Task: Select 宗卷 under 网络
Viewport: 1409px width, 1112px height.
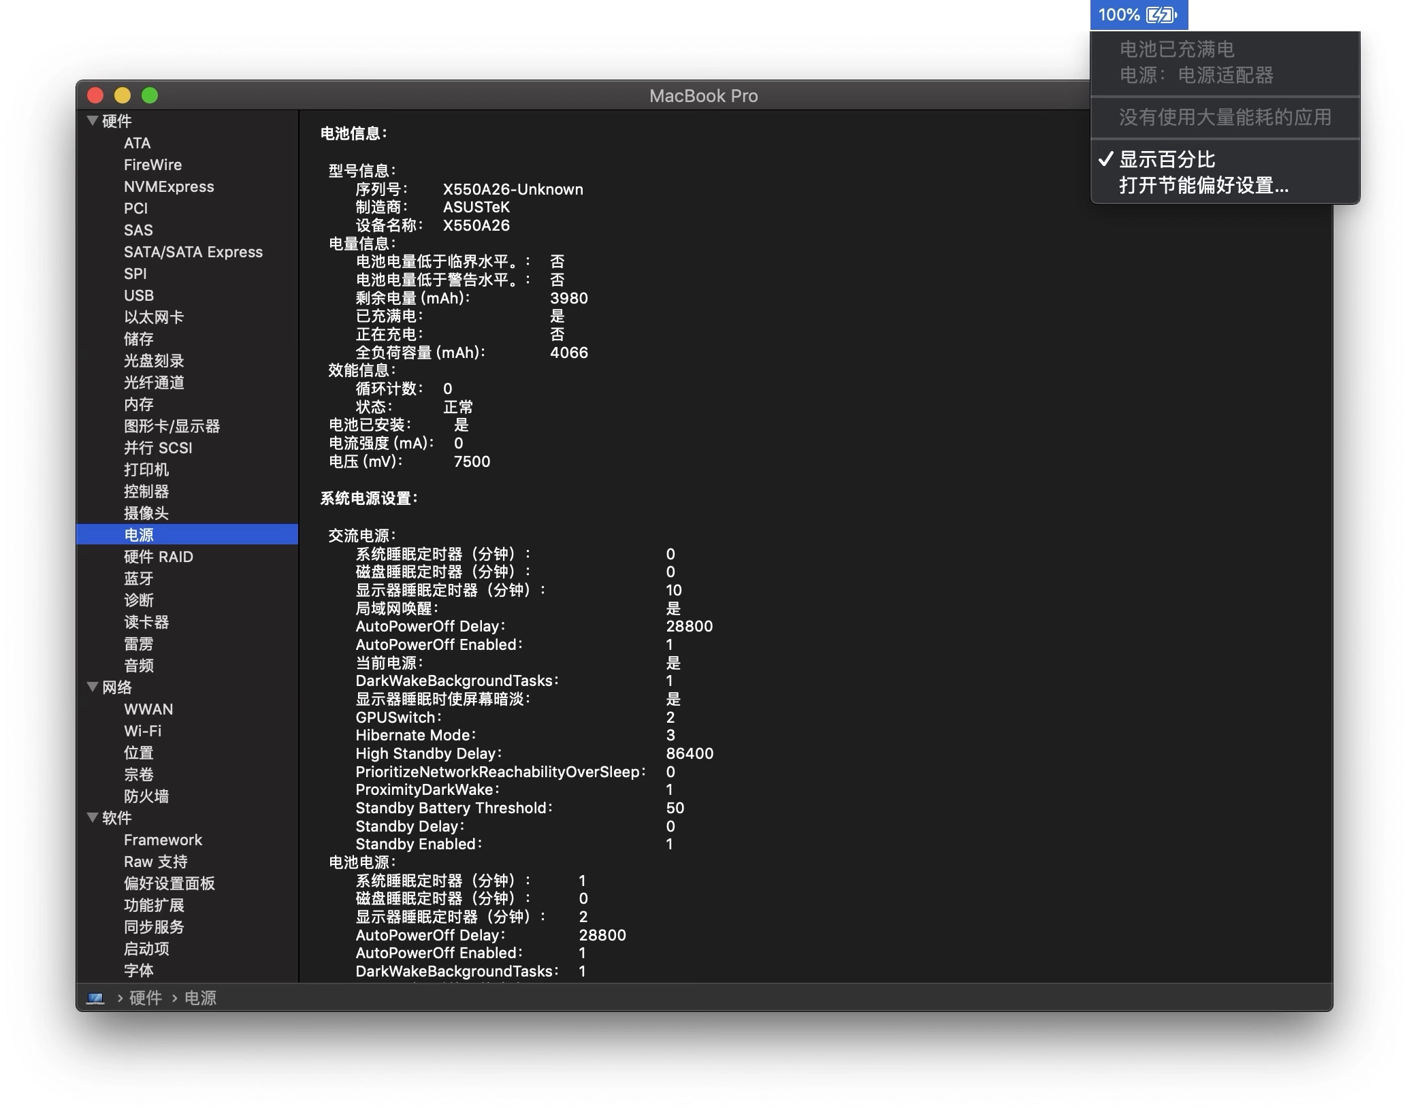Action: (x=139, y=774)
